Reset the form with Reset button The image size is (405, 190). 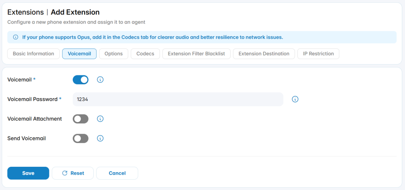click(73, 173)
